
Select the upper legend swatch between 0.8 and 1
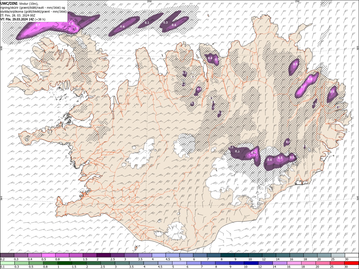point(62,255)
